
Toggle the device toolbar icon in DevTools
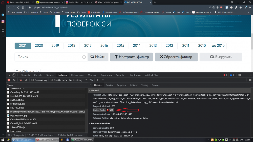pyautogui.click(x=14, y=75)
